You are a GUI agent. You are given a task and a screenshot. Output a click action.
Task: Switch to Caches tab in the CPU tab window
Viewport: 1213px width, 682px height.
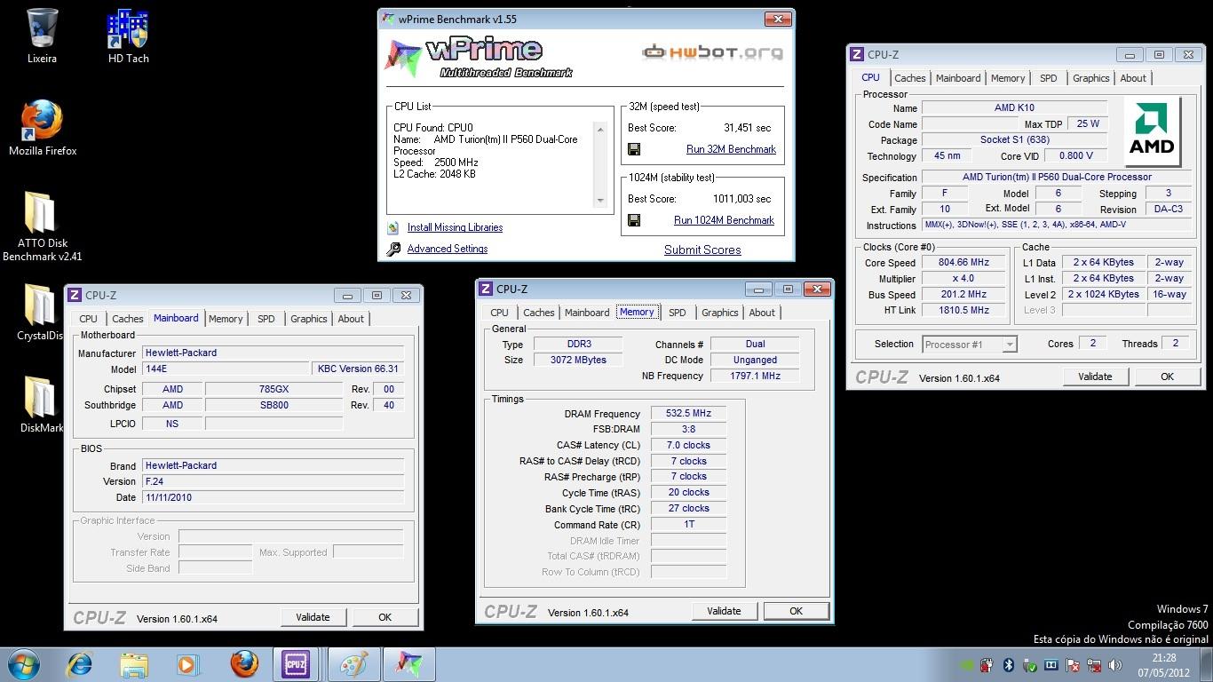pyautogui.click(x=910, y=78)
